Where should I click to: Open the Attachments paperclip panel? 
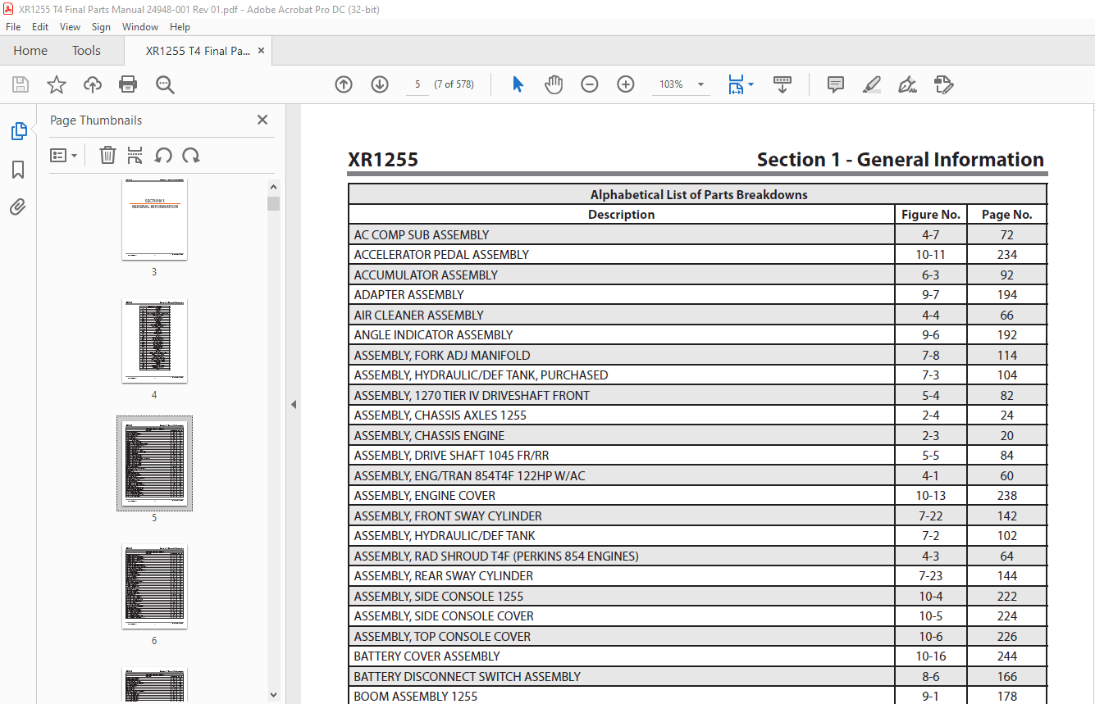[18, 207]
